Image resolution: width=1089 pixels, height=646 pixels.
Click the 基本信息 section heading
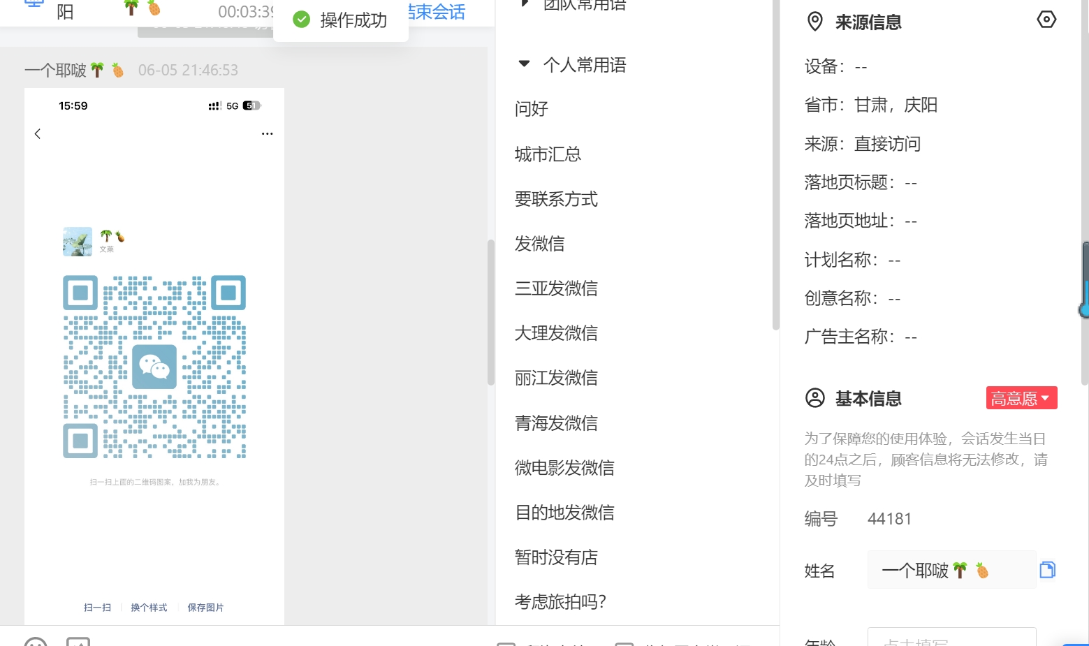tap(868, 399)
